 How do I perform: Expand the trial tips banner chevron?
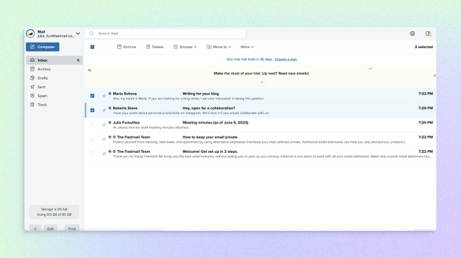point(262,82)
